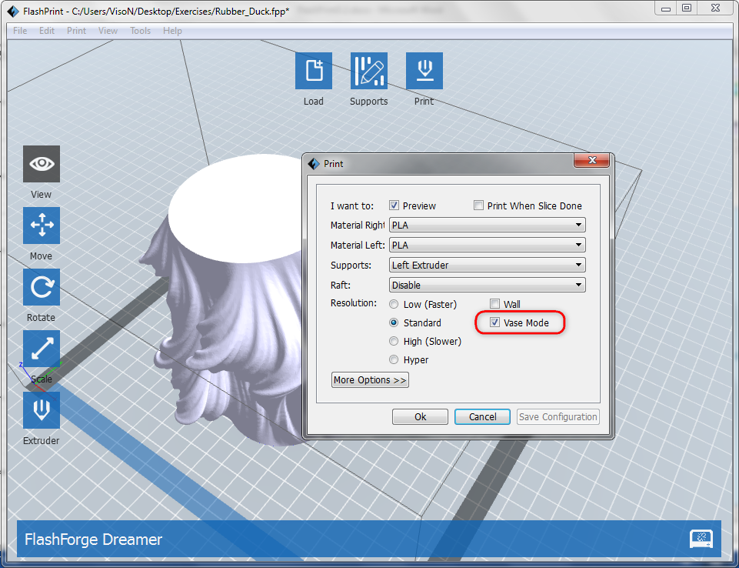Maximize the FlashPrint window
This screenshot has width=739, height=568.
tap(687, 8)
